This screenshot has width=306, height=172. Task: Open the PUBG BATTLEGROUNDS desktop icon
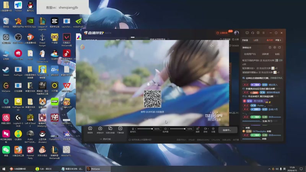pos(30,136)
